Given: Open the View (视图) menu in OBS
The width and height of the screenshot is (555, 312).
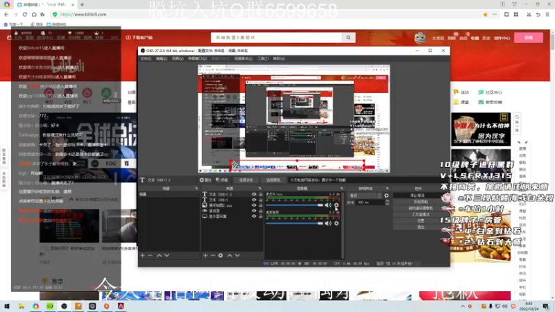Looking at the screenshot, I should pyautogui.click(x=178, y=59).
